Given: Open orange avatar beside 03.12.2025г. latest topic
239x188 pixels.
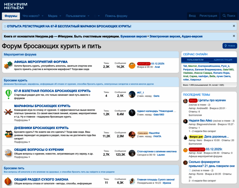Looking at the screenshot, I should [x=185, y=150].
